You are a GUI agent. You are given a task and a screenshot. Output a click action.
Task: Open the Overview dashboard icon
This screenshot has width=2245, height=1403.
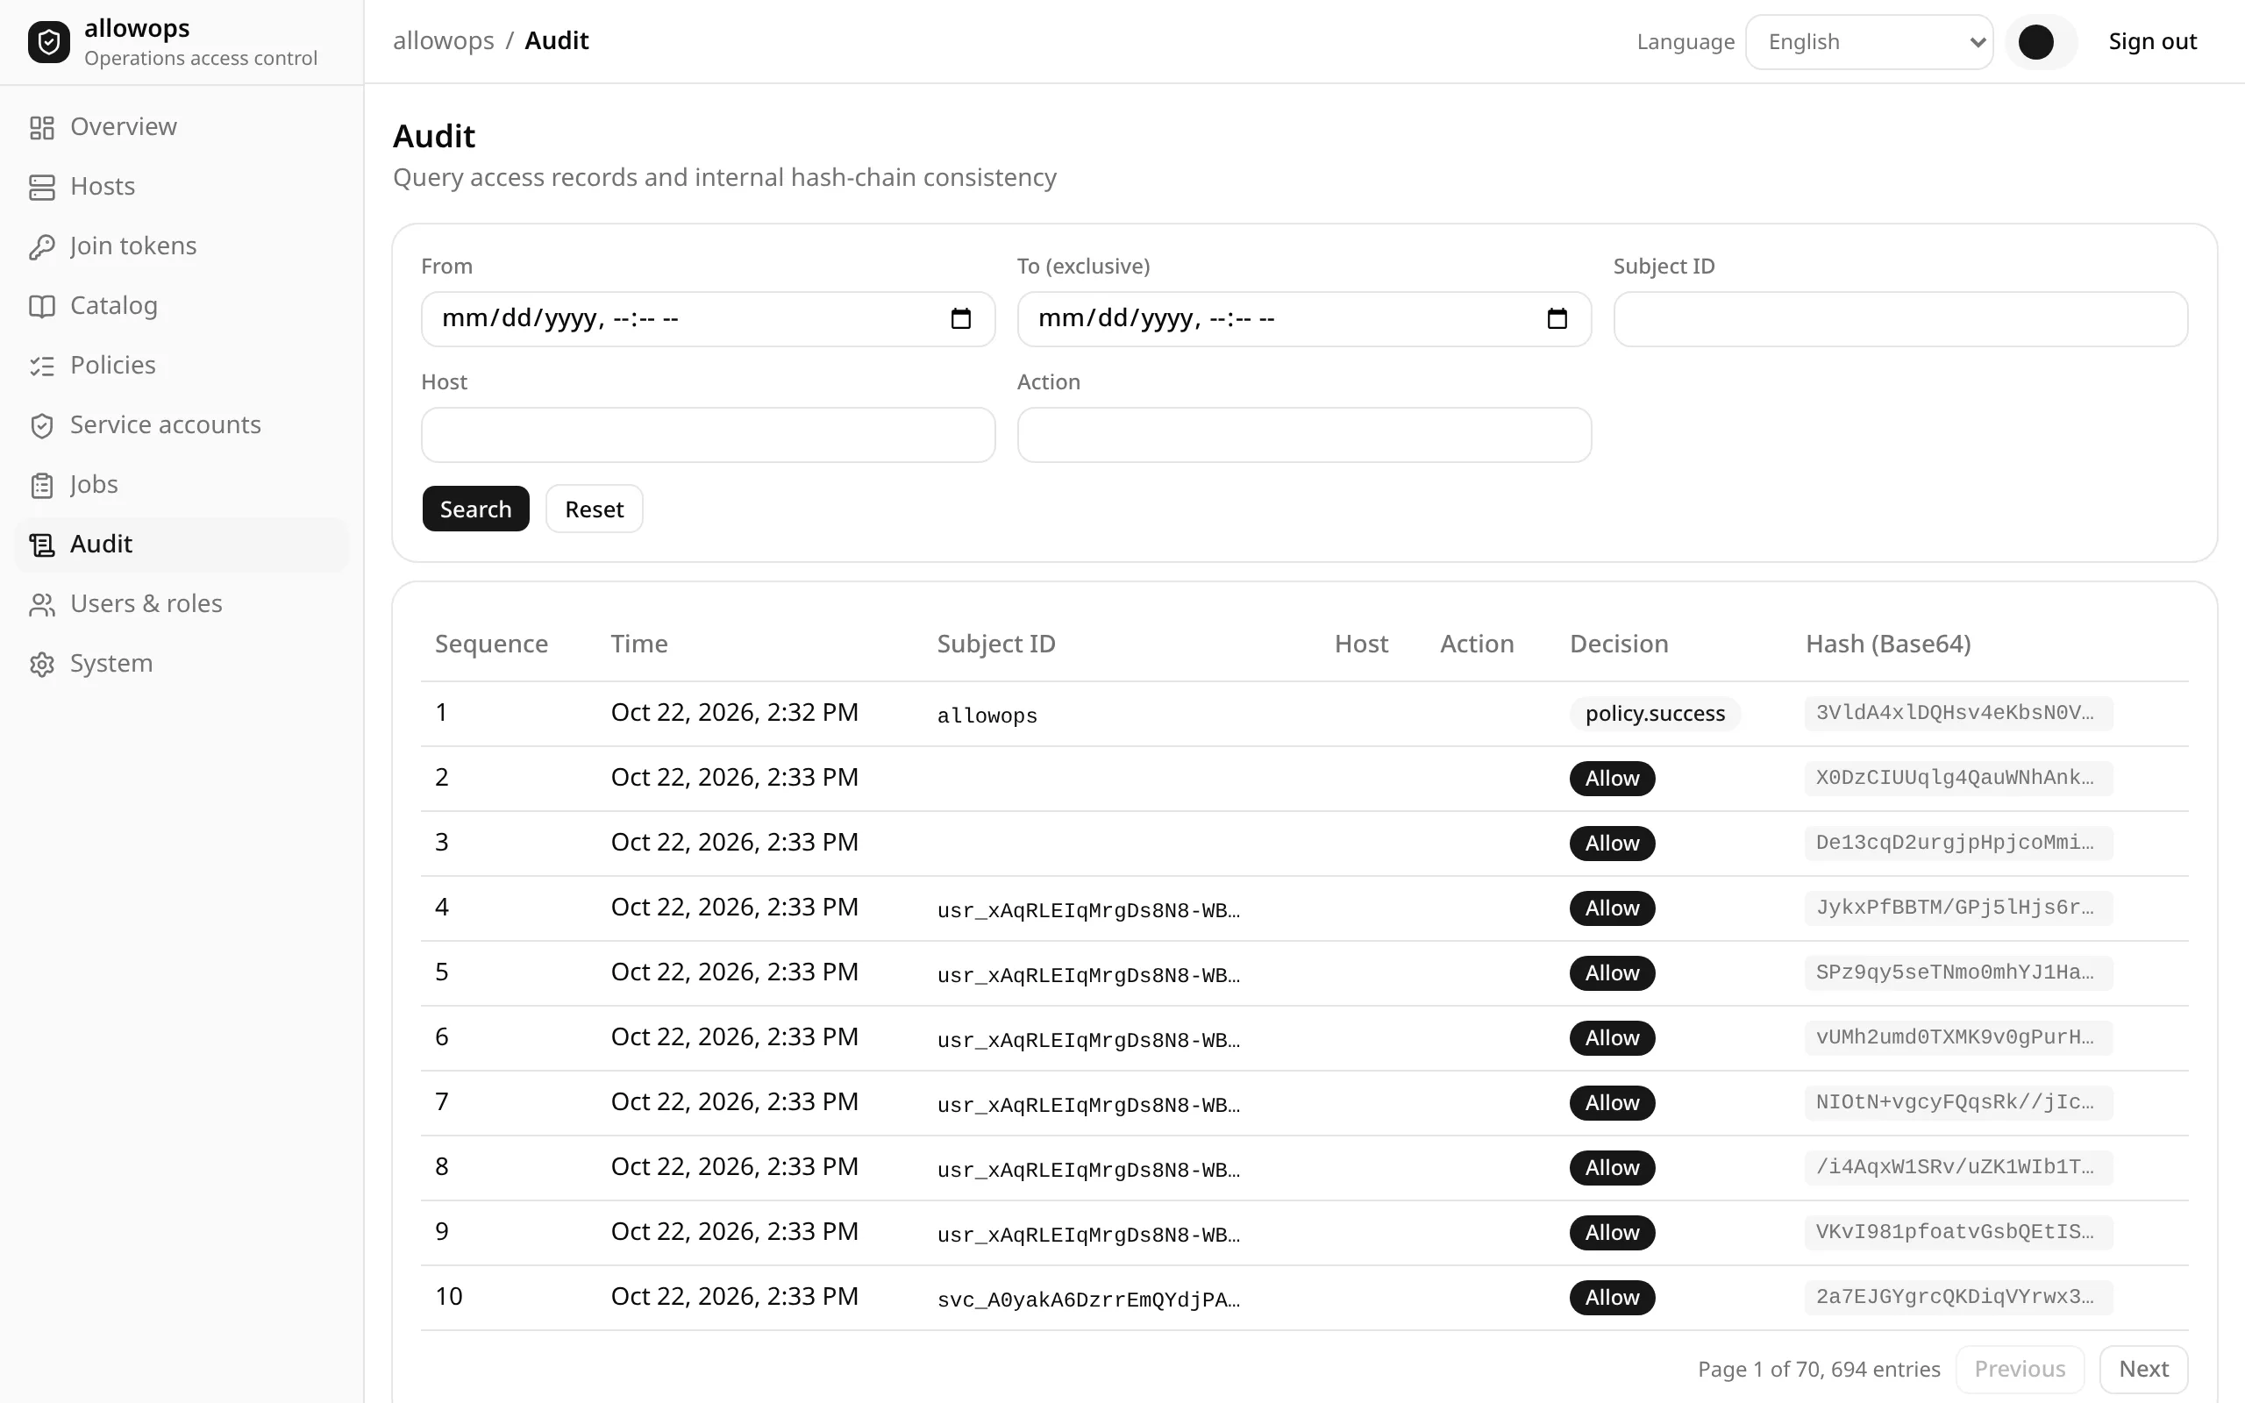tap(42, 127)
